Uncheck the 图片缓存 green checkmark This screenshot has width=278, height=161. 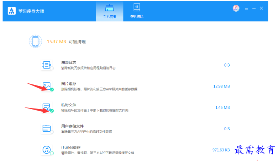pyautogui.click(x=52, y=90)
